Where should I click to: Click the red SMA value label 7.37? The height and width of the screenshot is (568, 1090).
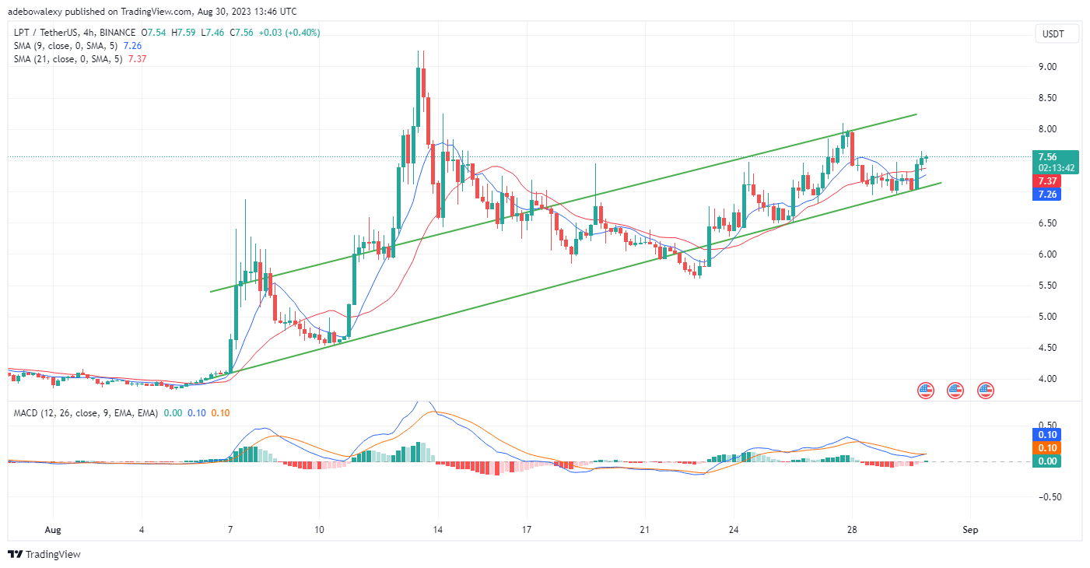pos(1046,181)
